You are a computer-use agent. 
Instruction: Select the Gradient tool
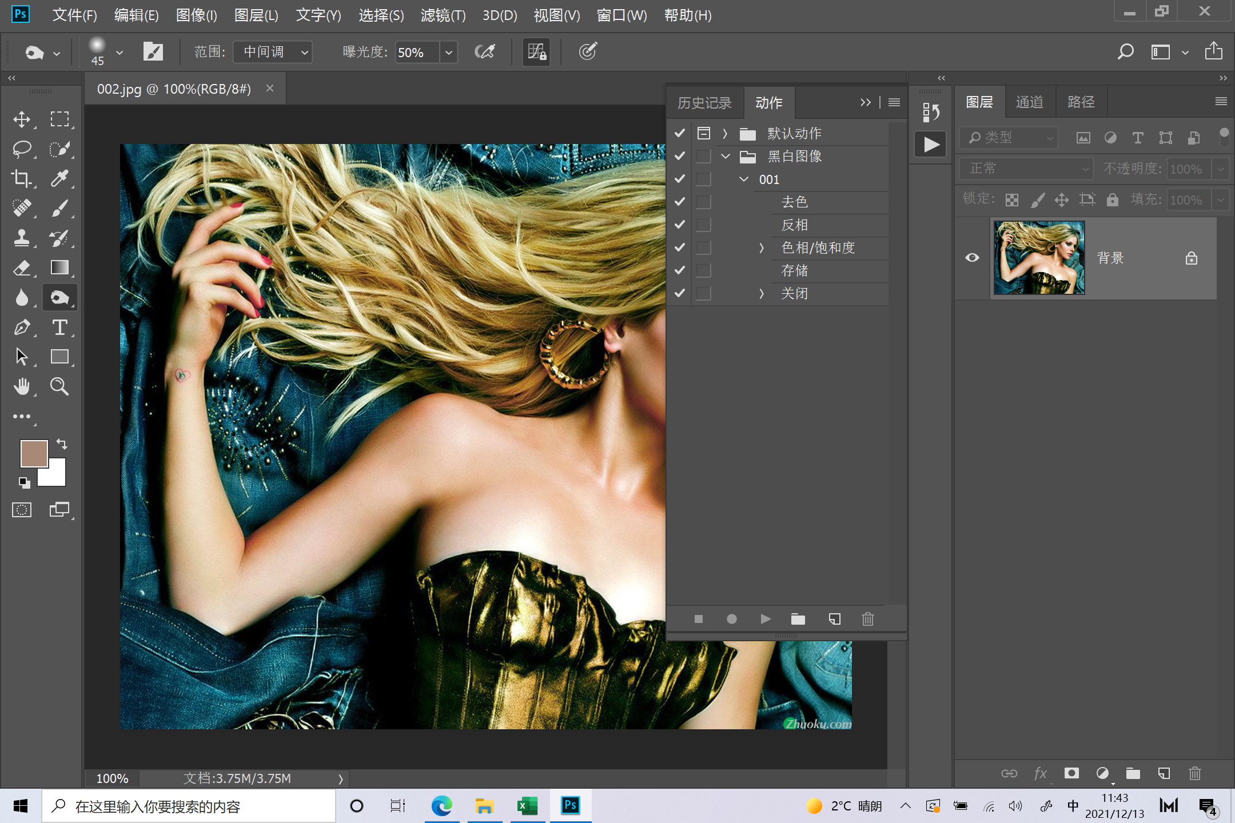pyautogui.click(x=59, y=267)
